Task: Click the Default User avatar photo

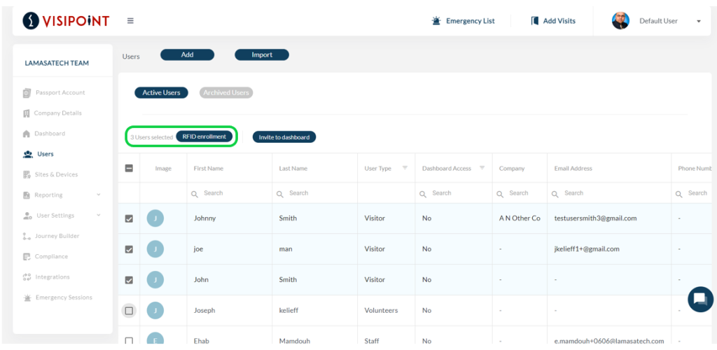Action: [620, 20]
